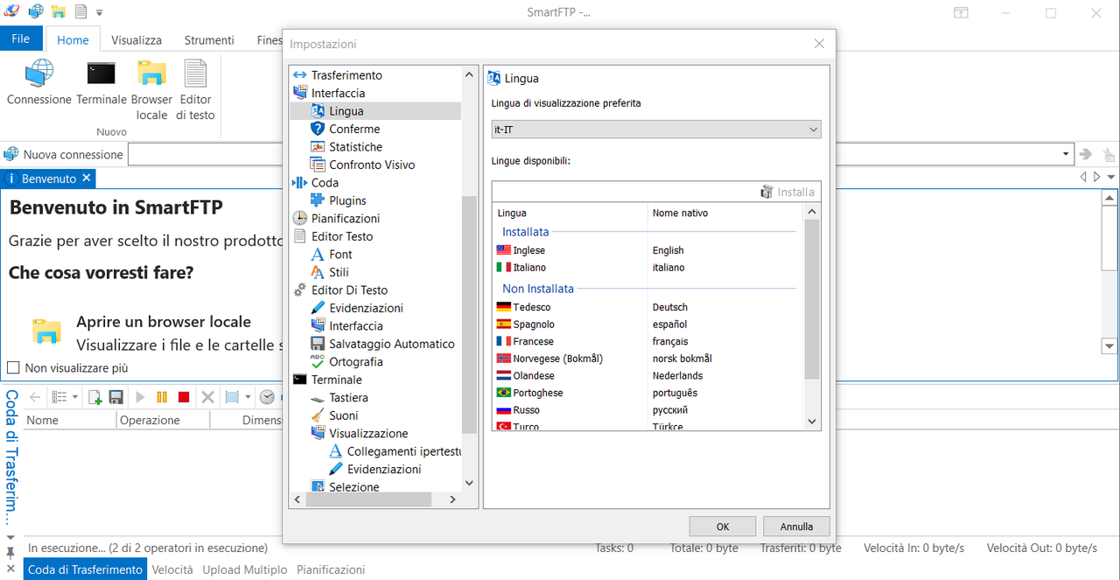Click the new connection globe in quick access toolbar
This screenshot has height=580, width=1120.
[x=36, y=12]
